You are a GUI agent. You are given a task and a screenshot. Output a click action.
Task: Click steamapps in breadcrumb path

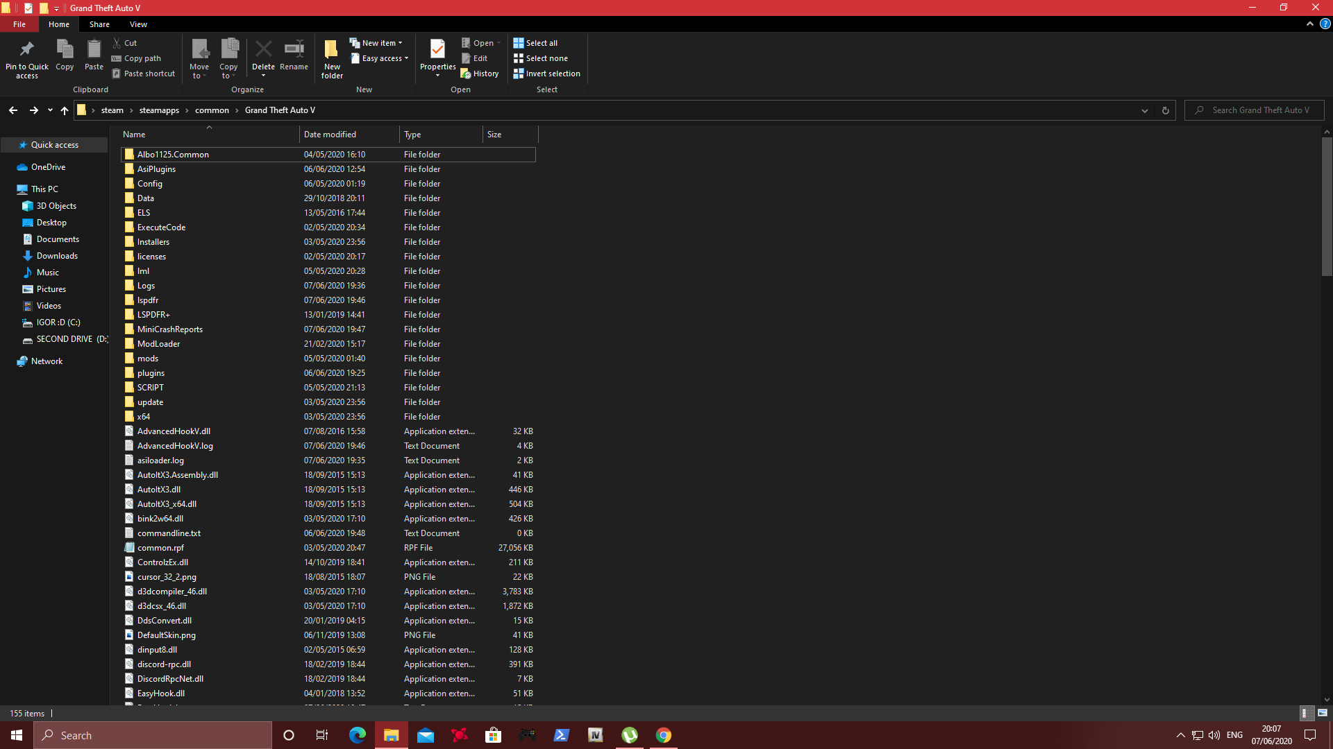click(159, 110)
